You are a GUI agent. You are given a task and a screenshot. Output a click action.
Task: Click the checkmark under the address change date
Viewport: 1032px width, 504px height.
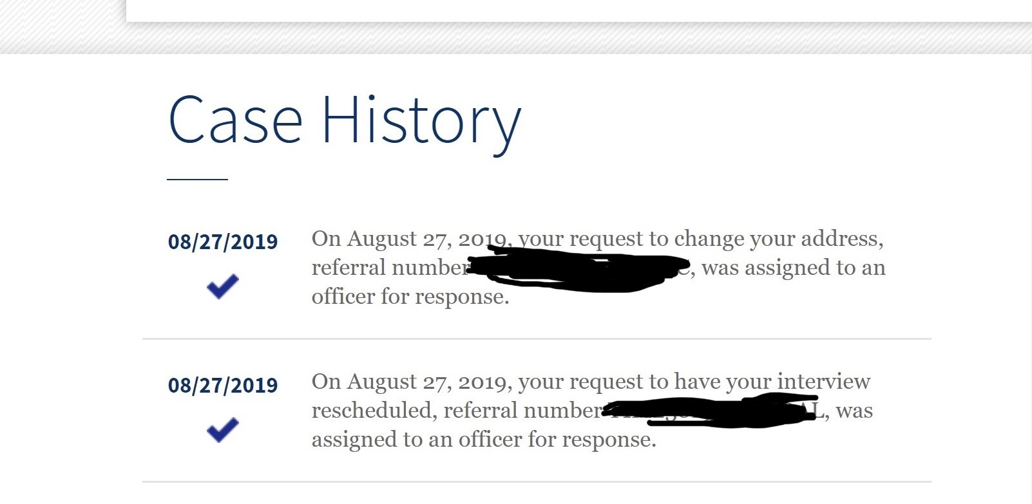tap(223, 286)
